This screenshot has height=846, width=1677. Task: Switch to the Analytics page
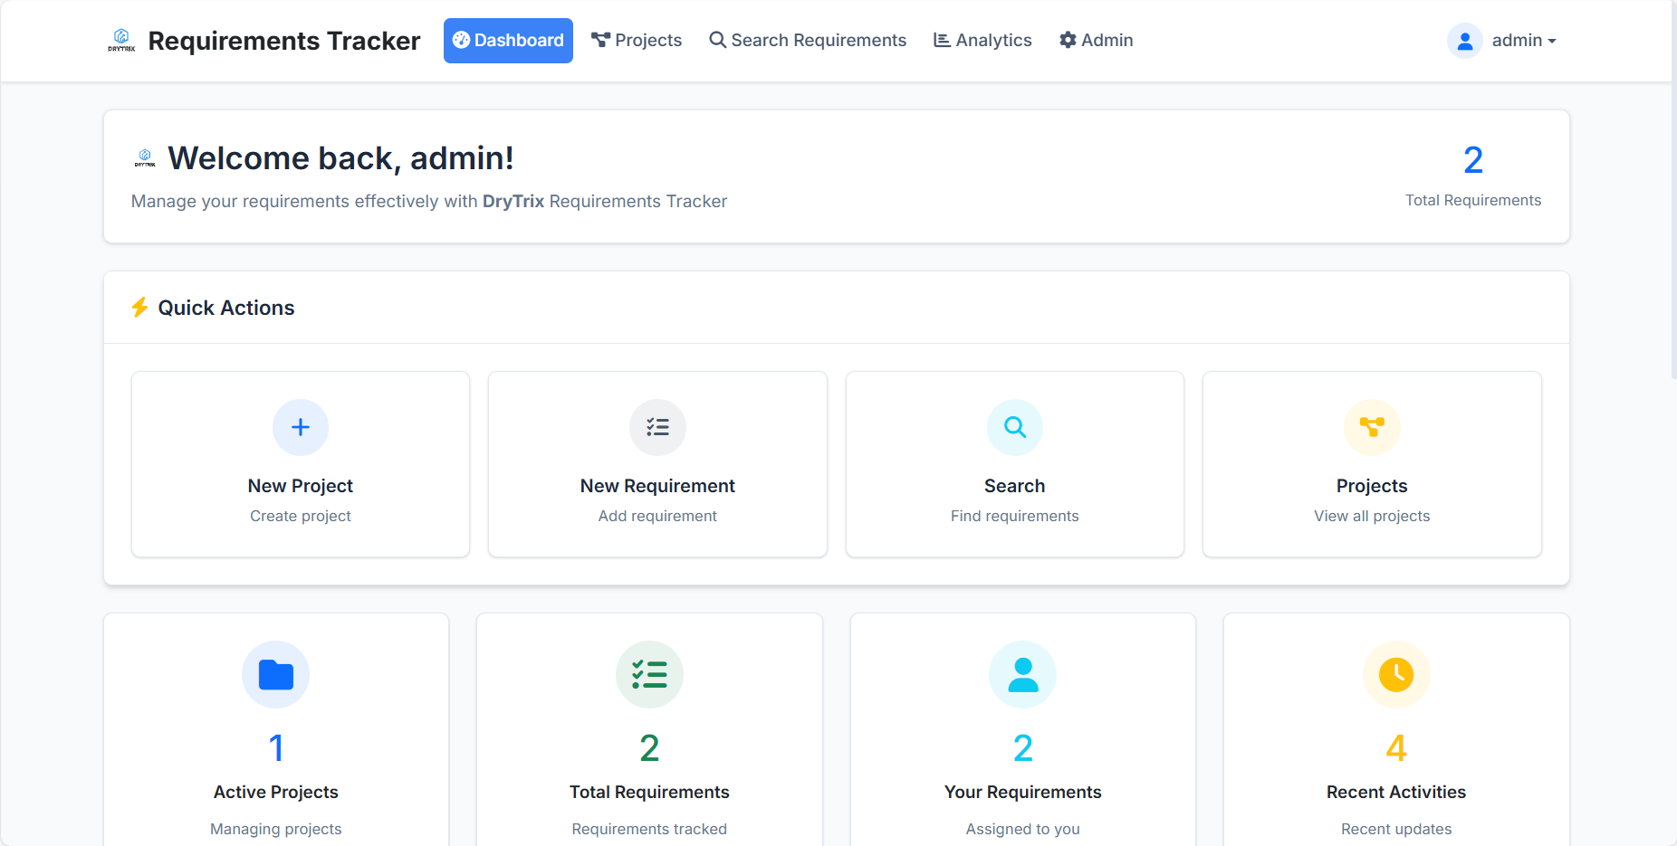982,41
